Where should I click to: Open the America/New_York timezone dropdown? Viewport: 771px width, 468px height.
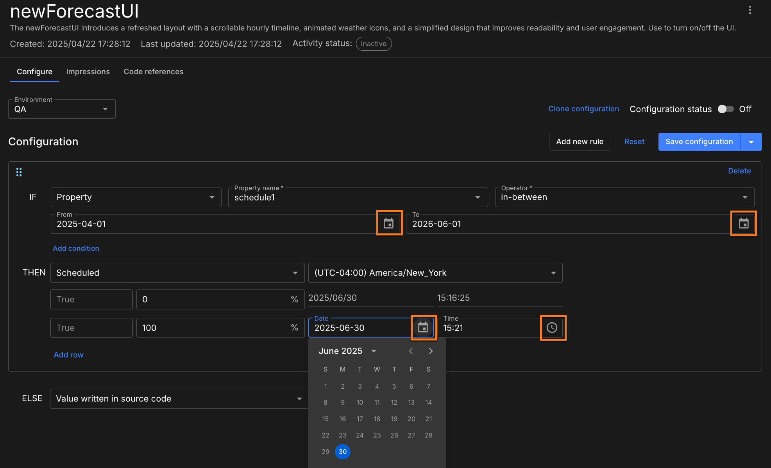tap(435, 273)
